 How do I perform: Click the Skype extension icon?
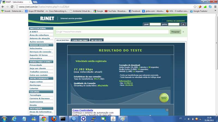(210, 7)
